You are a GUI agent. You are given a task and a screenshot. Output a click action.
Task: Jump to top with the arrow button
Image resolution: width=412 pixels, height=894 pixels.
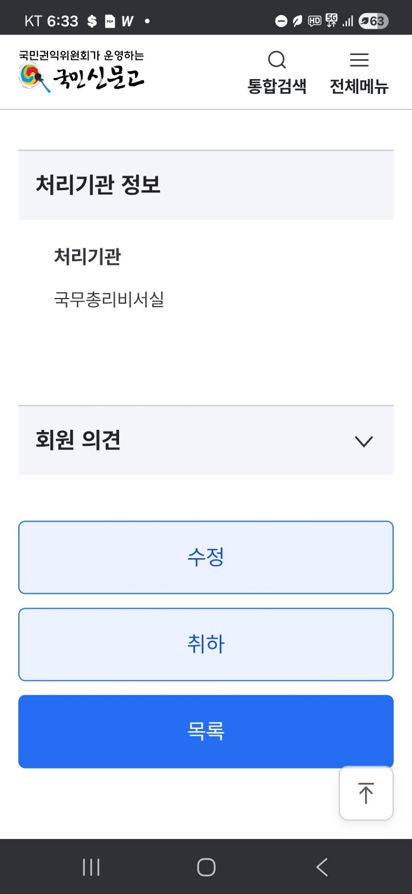pyautogui.click(x=366, y=793)
